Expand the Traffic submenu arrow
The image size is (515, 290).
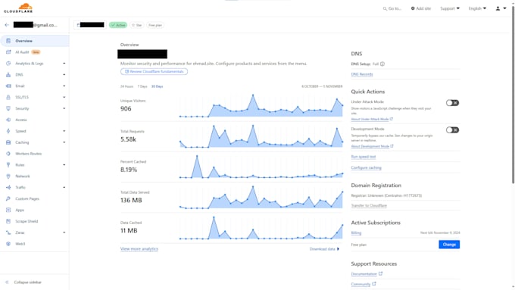pos(64,187)
